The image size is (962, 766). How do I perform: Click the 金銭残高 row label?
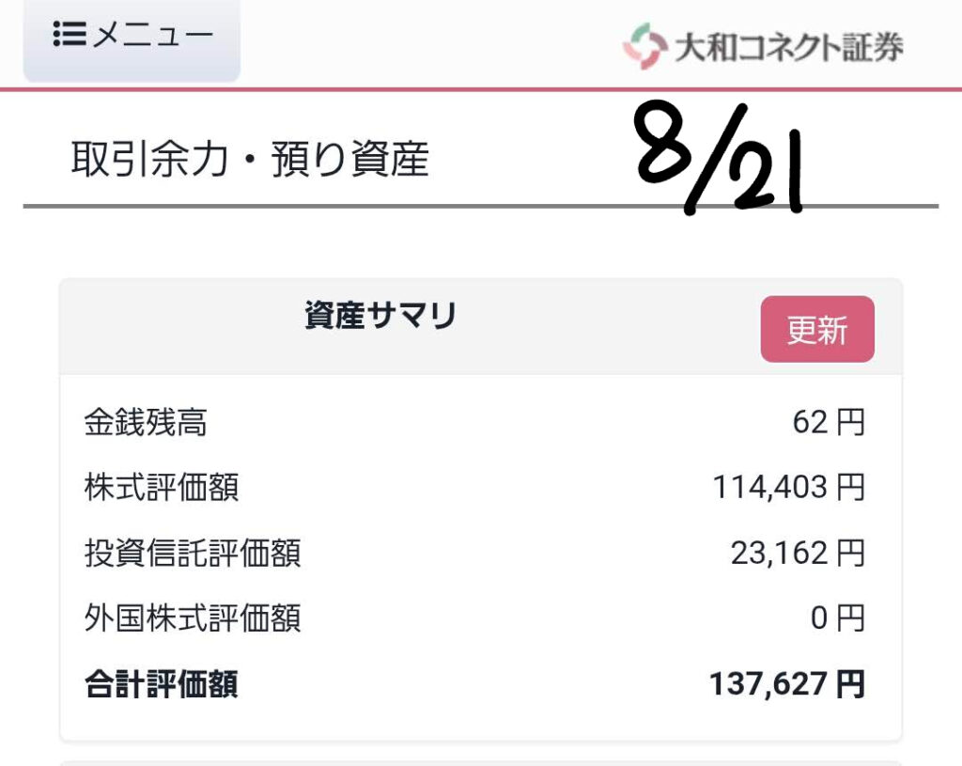[x=146, y=423]
